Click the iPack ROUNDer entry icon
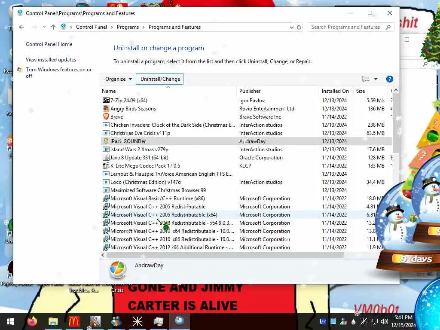 [106, 141]
